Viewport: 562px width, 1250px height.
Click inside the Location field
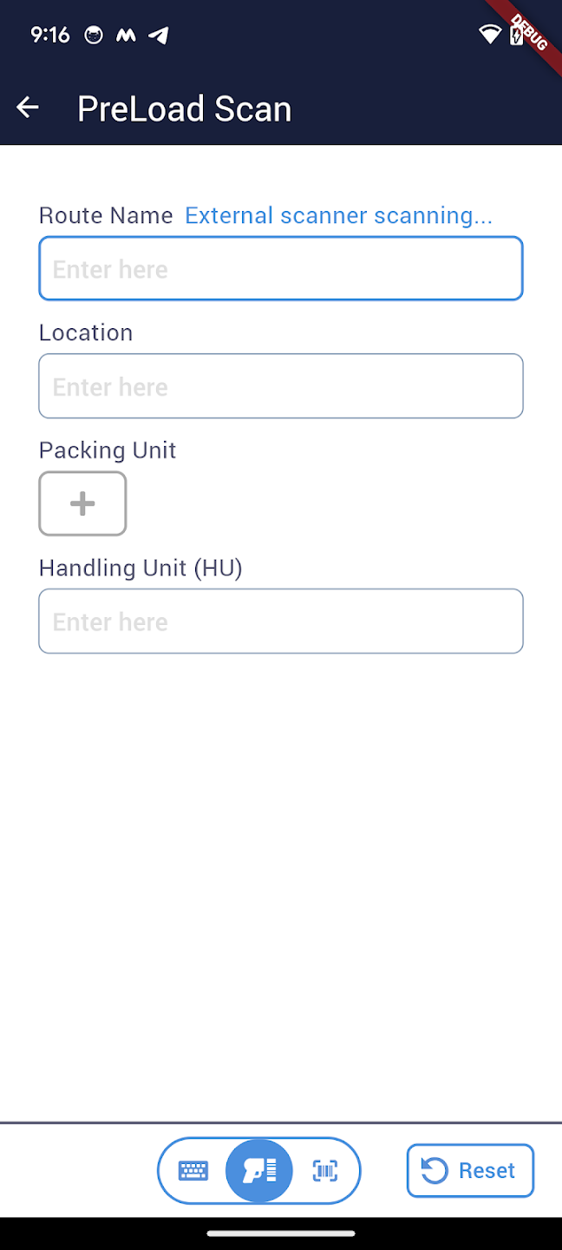click(281, 385)
